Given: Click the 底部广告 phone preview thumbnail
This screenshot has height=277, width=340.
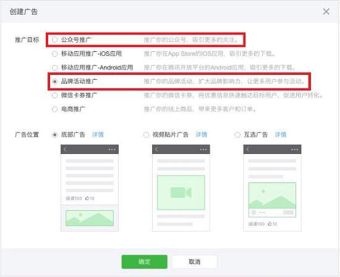Looking at the screenshot, I should click(90, 188).
